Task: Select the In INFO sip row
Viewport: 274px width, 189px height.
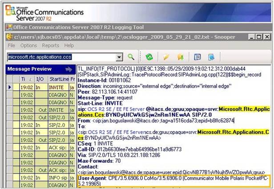Action: tap(41, 177)
